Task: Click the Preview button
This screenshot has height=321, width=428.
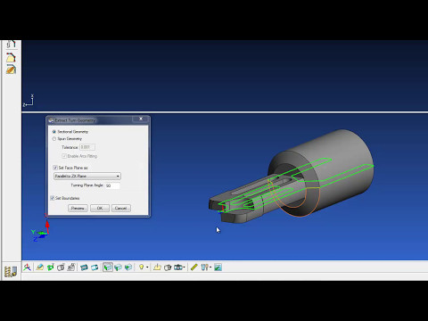Action: pos(78,208)
